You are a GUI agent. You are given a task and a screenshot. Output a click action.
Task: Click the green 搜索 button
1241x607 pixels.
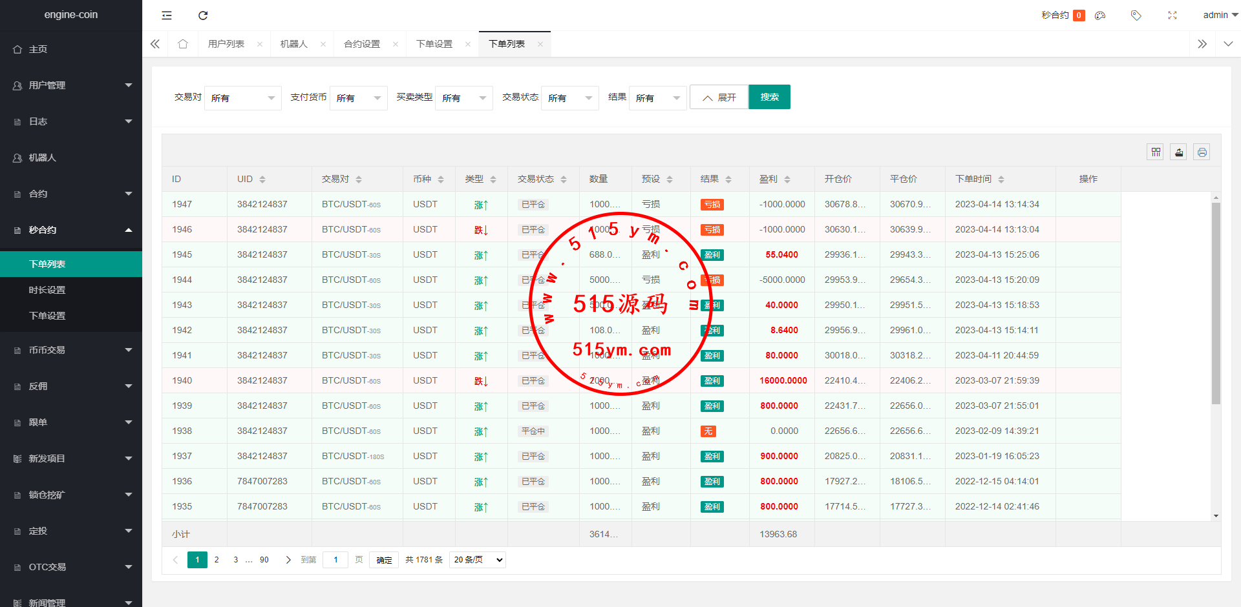tap(769, 97)
